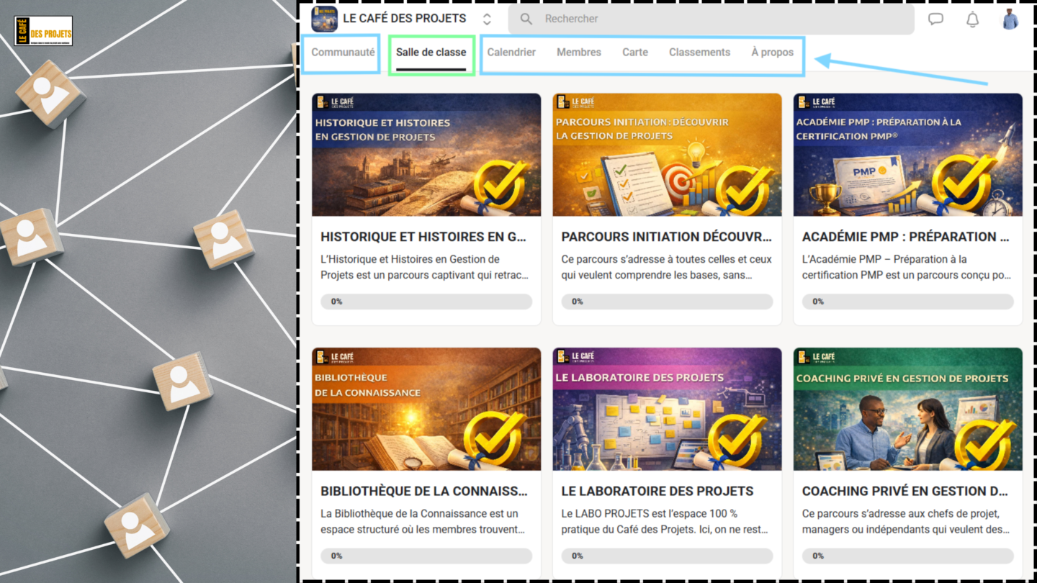This screenshot has width=1037, height=583.
Task: Click the description "Ce parcours s'adresse à toutes celles"
Action: click(666, 267)
